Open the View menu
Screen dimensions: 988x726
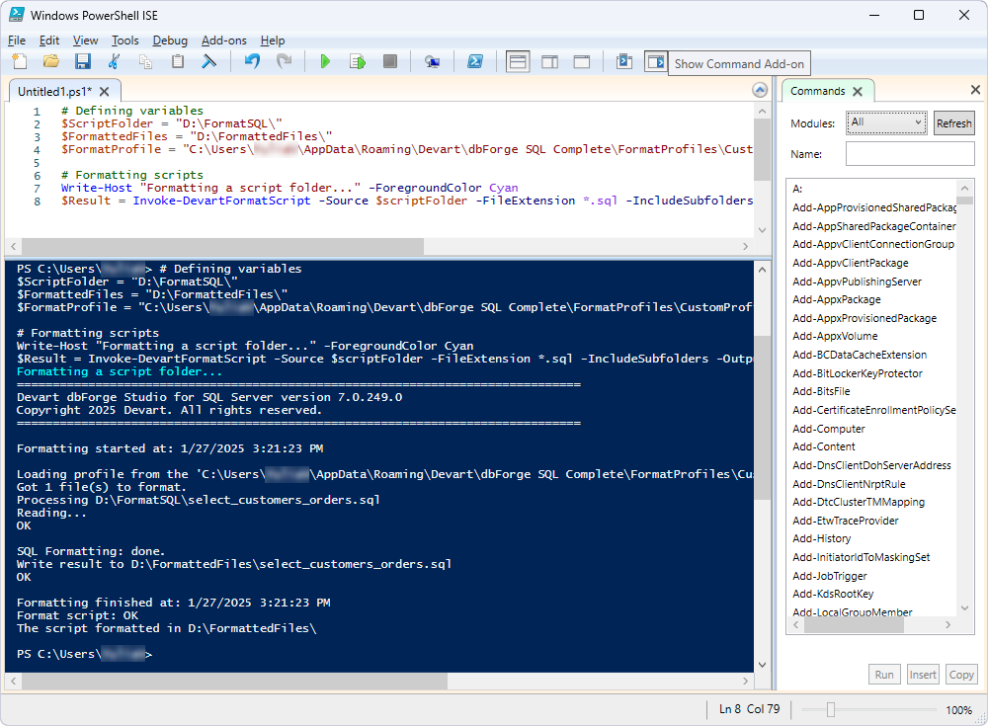[x=85, y=40]
